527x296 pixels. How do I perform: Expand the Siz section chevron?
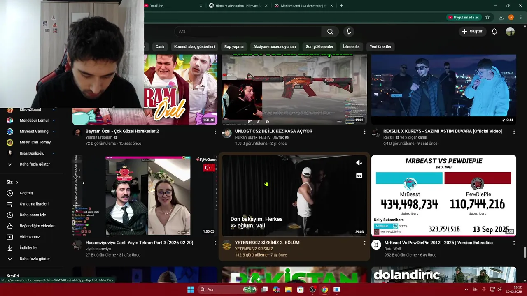(x=17, y=182)
